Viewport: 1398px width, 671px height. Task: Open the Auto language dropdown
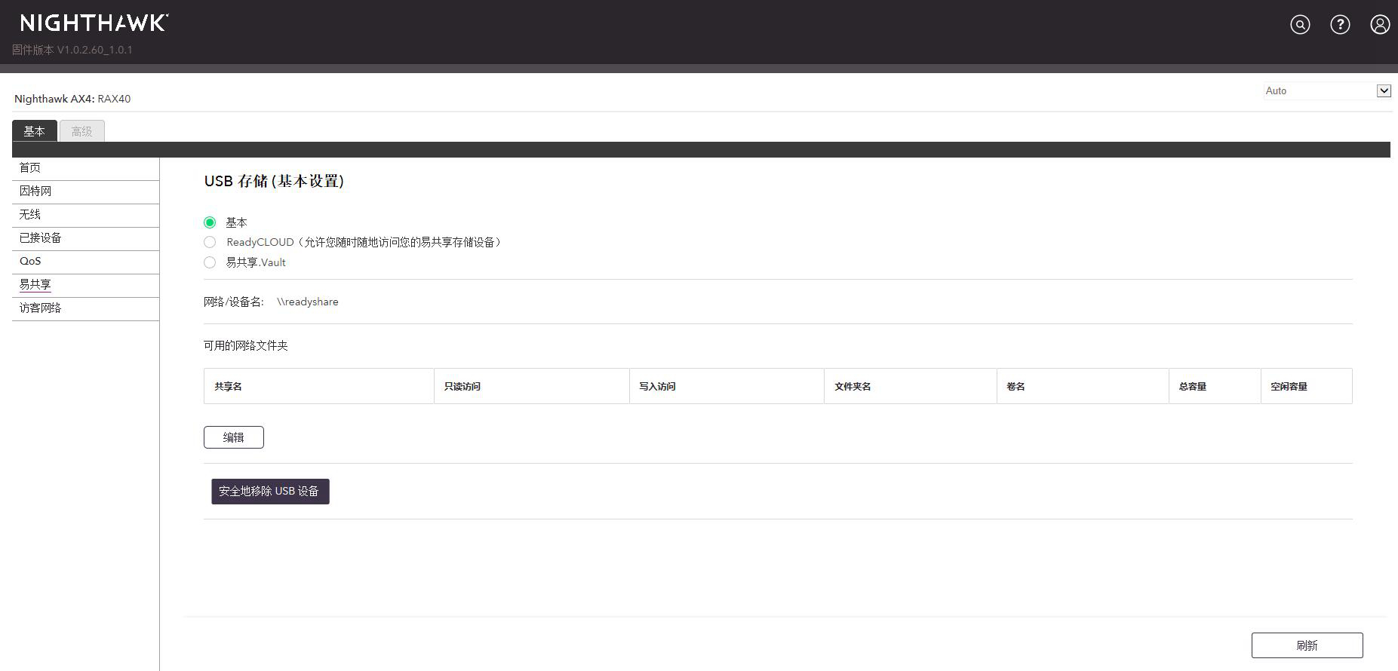(1328, 90)
